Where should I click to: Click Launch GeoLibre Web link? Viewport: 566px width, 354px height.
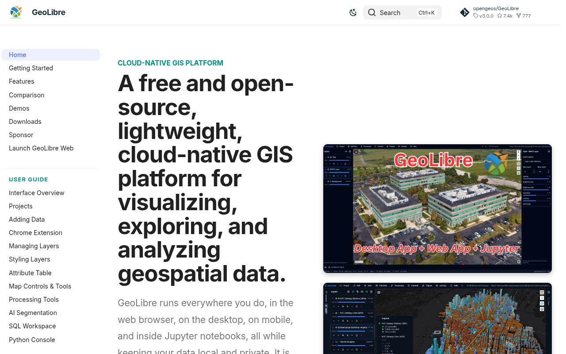tap(41, 148)
